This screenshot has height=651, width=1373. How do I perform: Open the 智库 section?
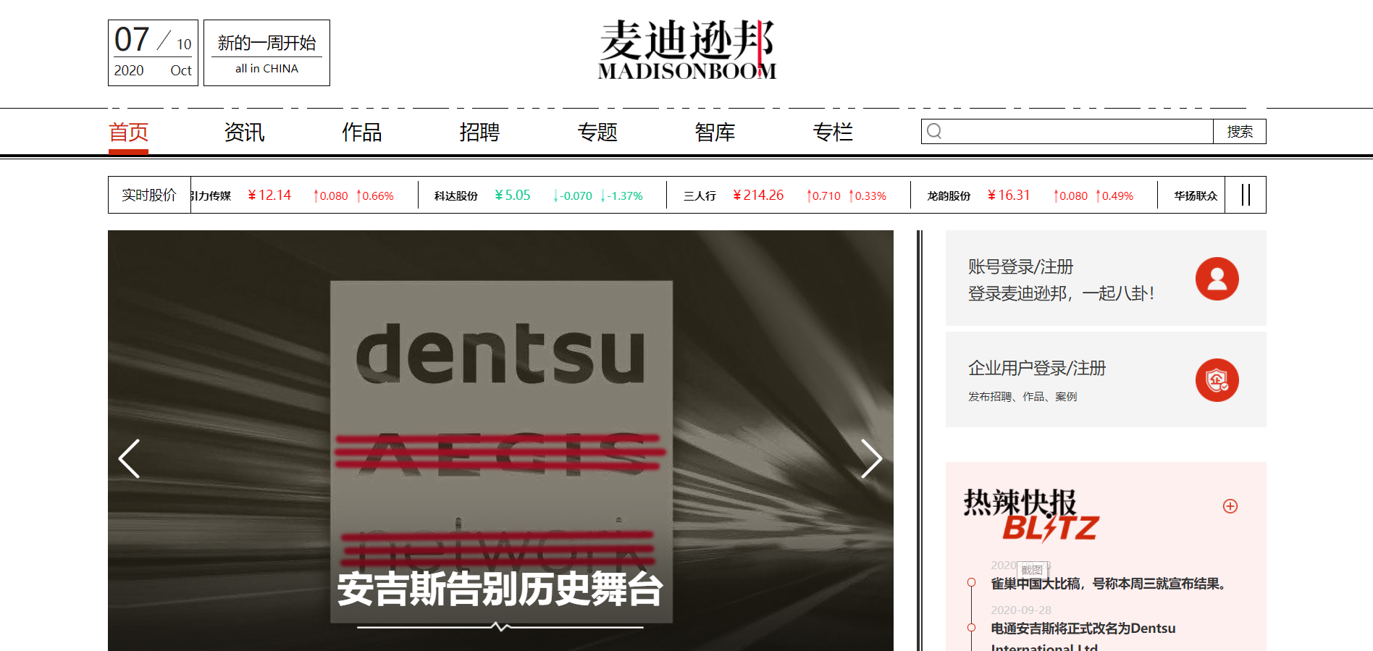[x=715, y=133]
